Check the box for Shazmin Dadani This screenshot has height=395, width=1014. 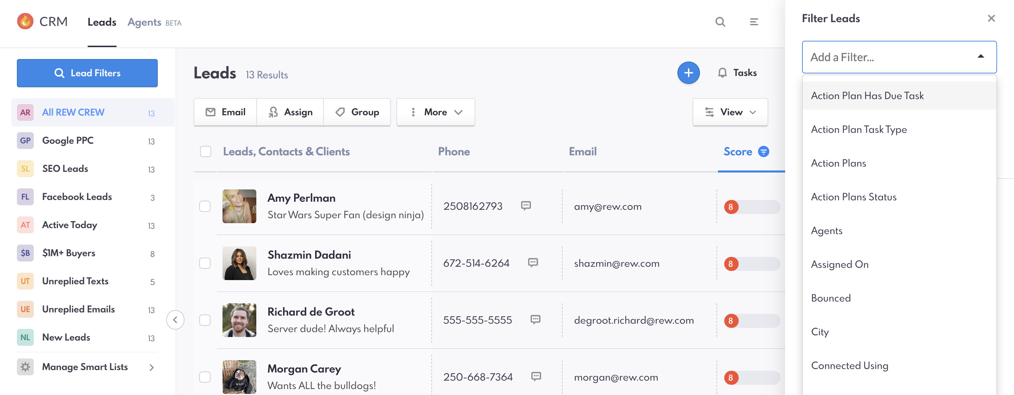205,263
